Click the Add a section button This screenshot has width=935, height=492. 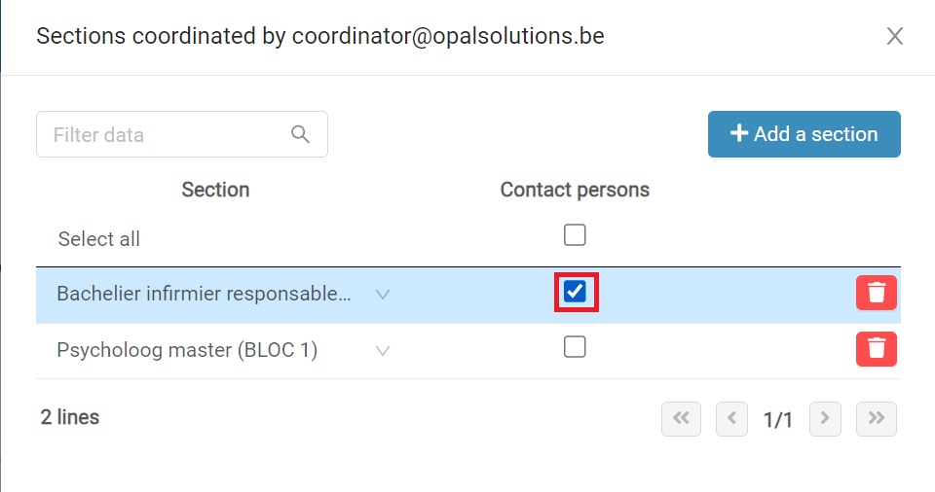804,134
